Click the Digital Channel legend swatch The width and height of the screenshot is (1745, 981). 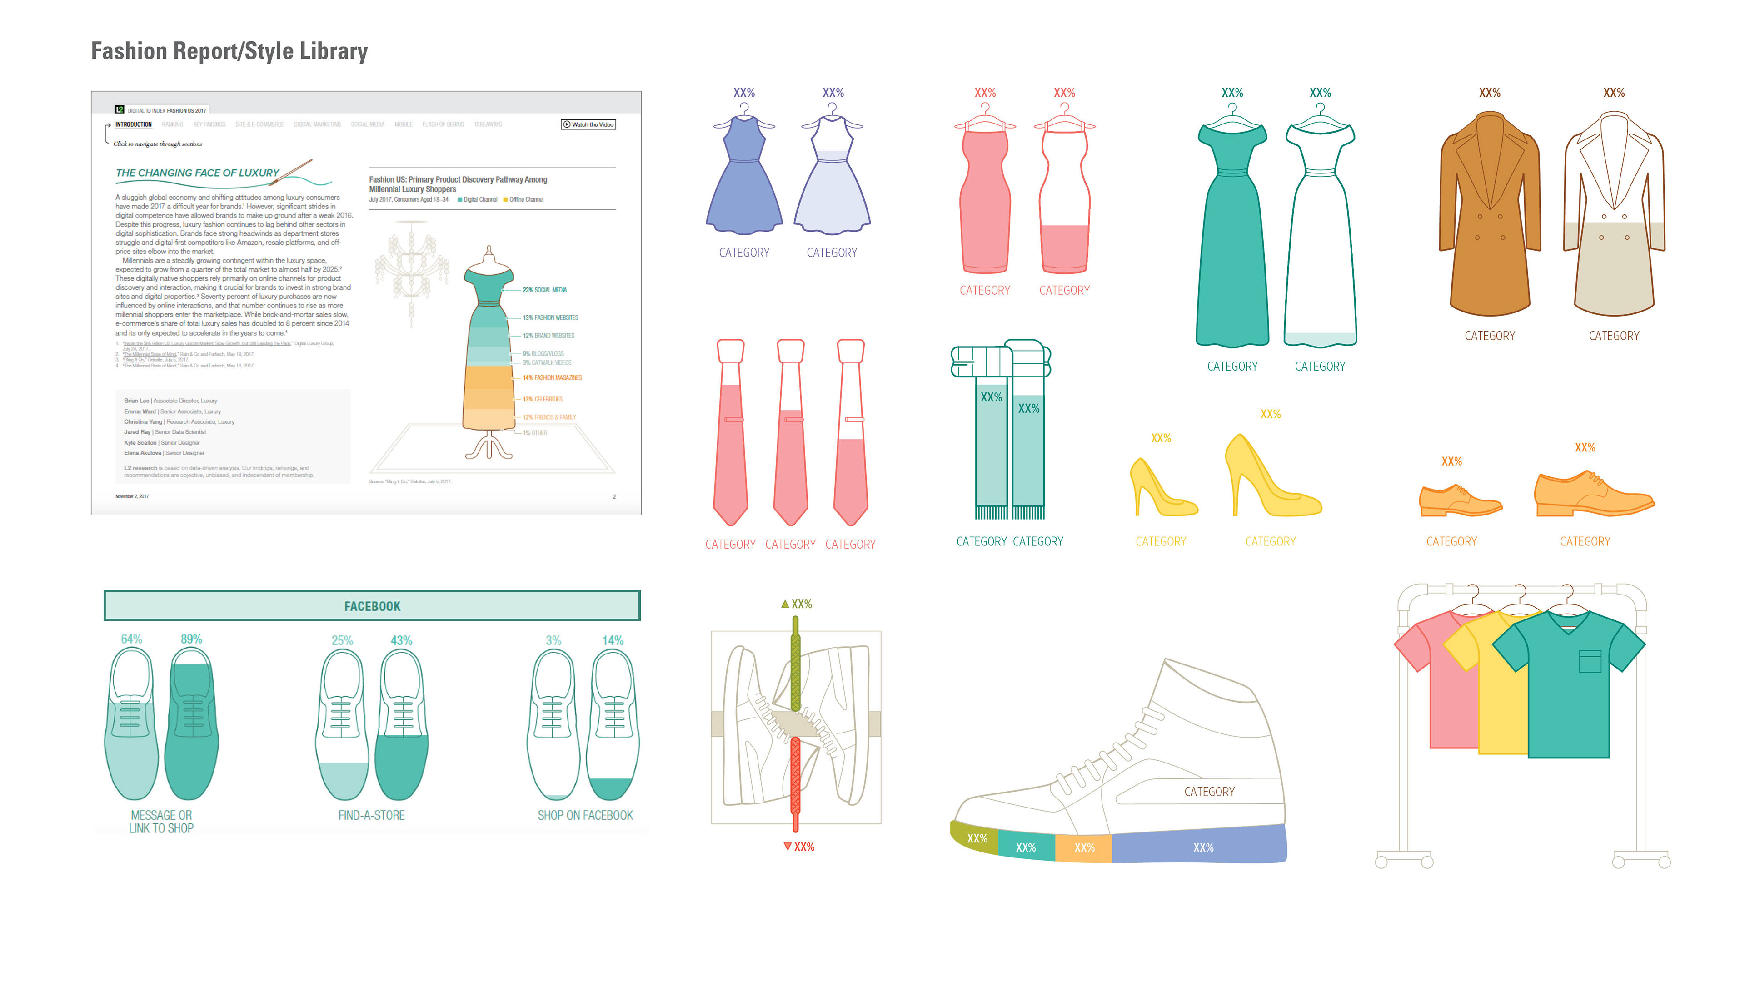[460, 200]
